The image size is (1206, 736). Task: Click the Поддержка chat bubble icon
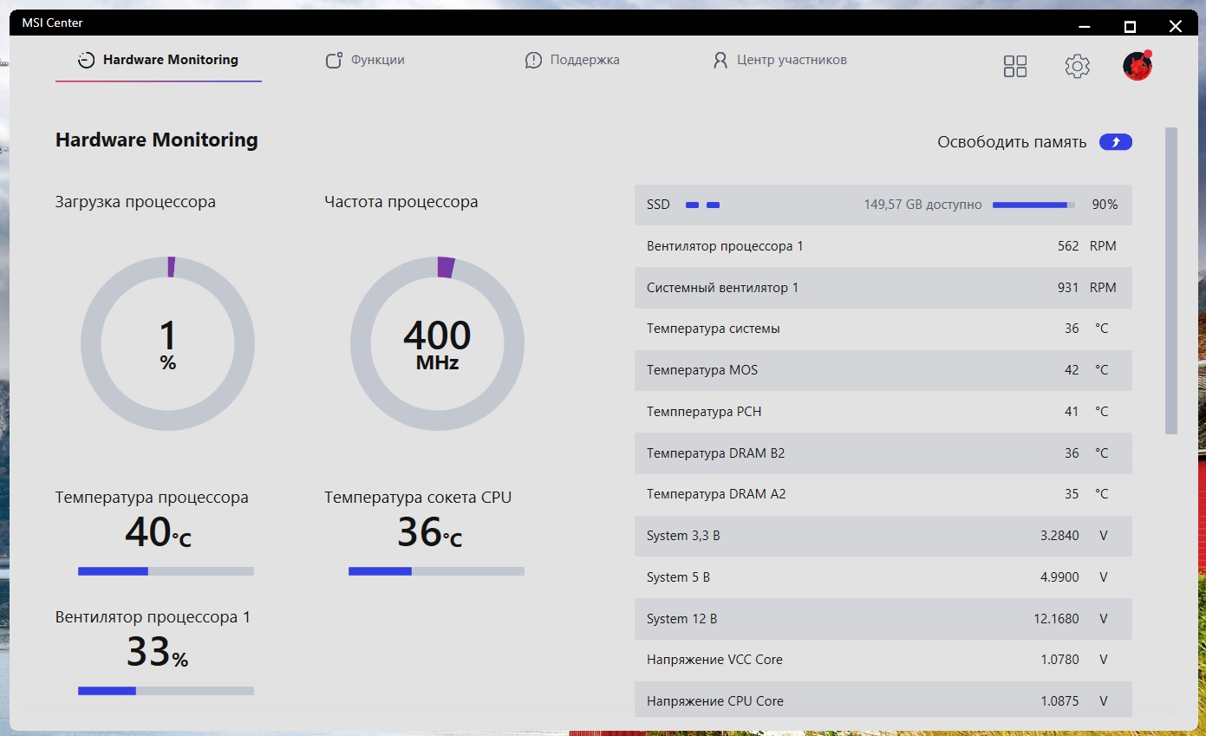click(533, 61)
